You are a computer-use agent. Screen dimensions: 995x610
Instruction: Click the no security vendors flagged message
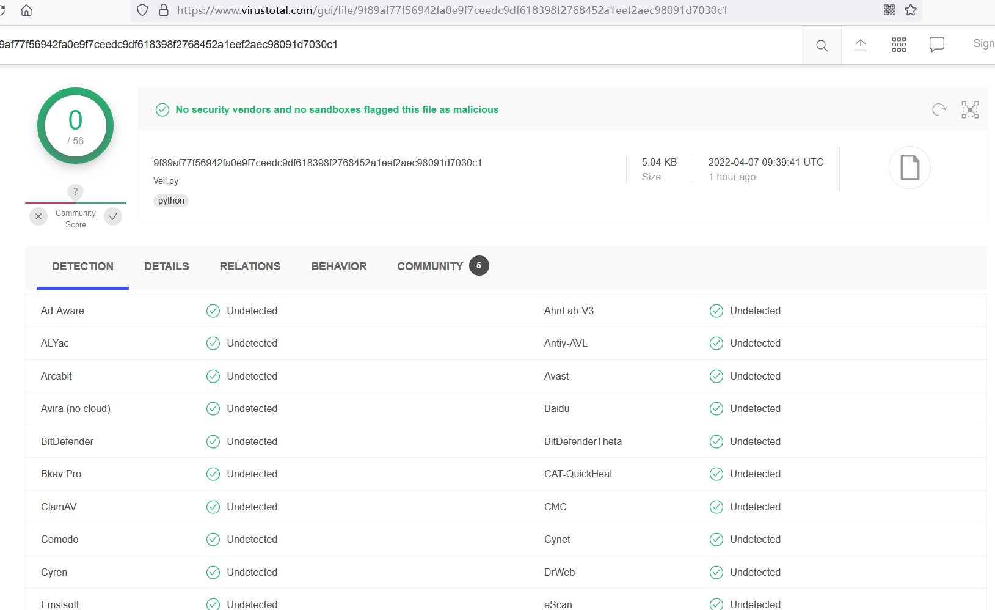coord(337,109)
